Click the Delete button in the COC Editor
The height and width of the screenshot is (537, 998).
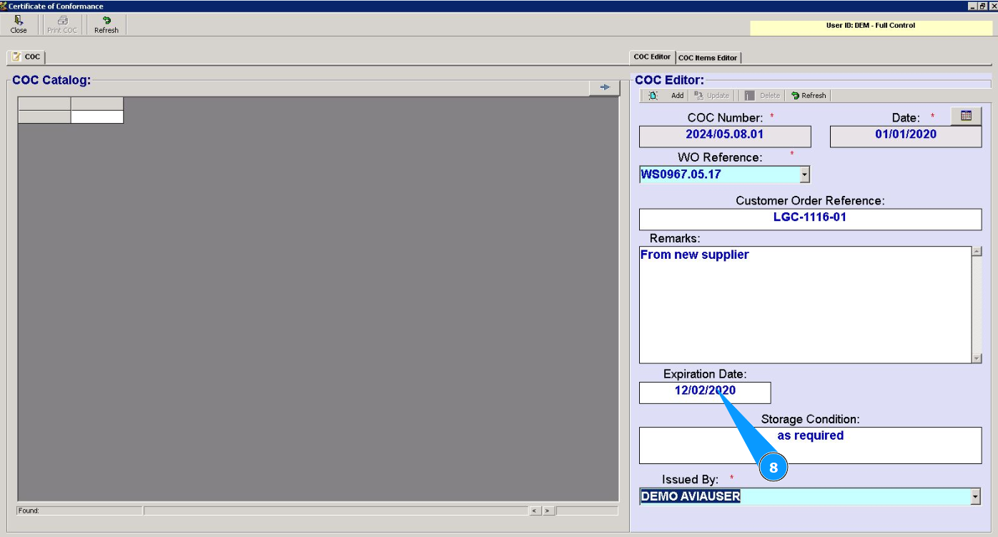tap(762, 95)
